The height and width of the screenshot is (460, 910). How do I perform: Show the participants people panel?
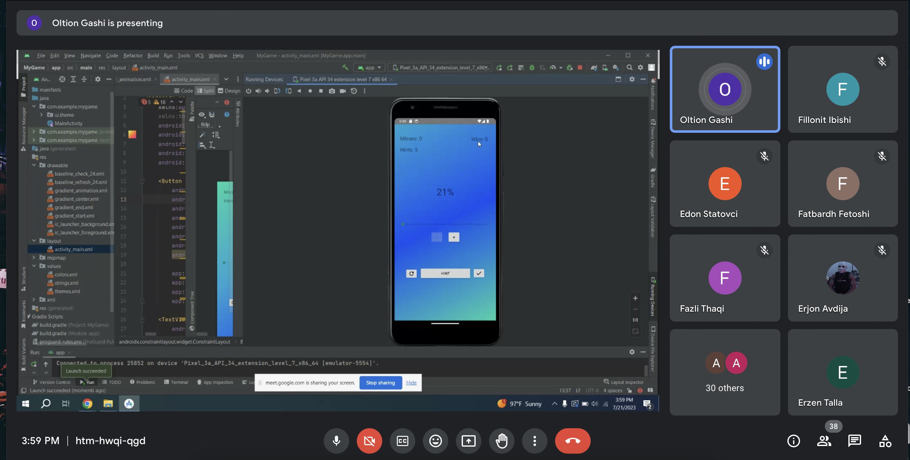coord(824,441)
